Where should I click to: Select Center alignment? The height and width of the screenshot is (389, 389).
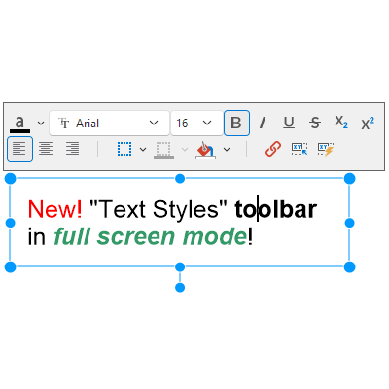pos(46,149)
